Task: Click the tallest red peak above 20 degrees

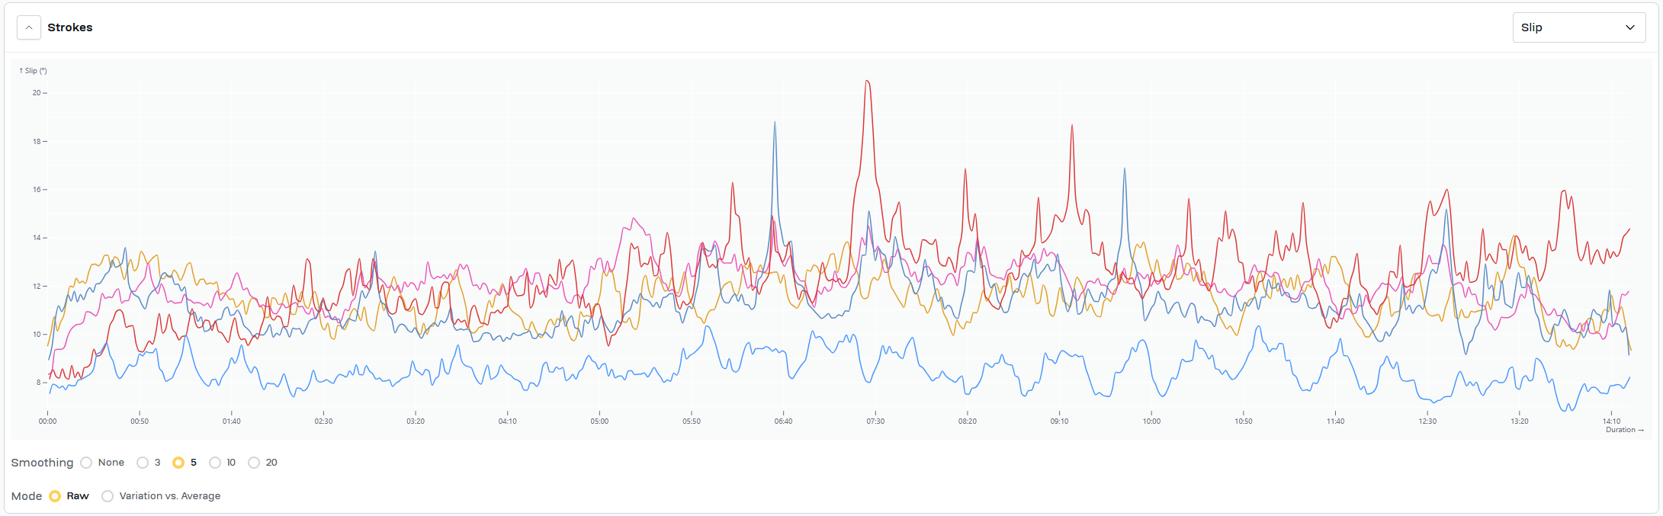Action: [867, 82]
